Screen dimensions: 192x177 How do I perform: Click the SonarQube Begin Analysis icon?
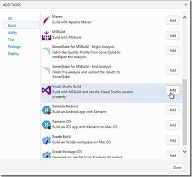(x=47, y=51)
